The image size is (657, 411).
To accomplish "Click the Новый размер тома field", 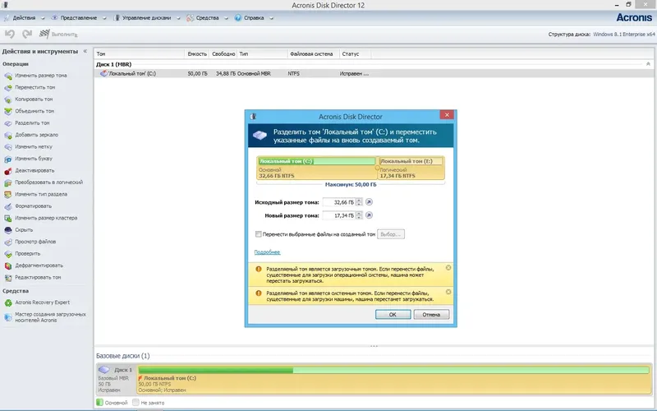I will (339, 215).
